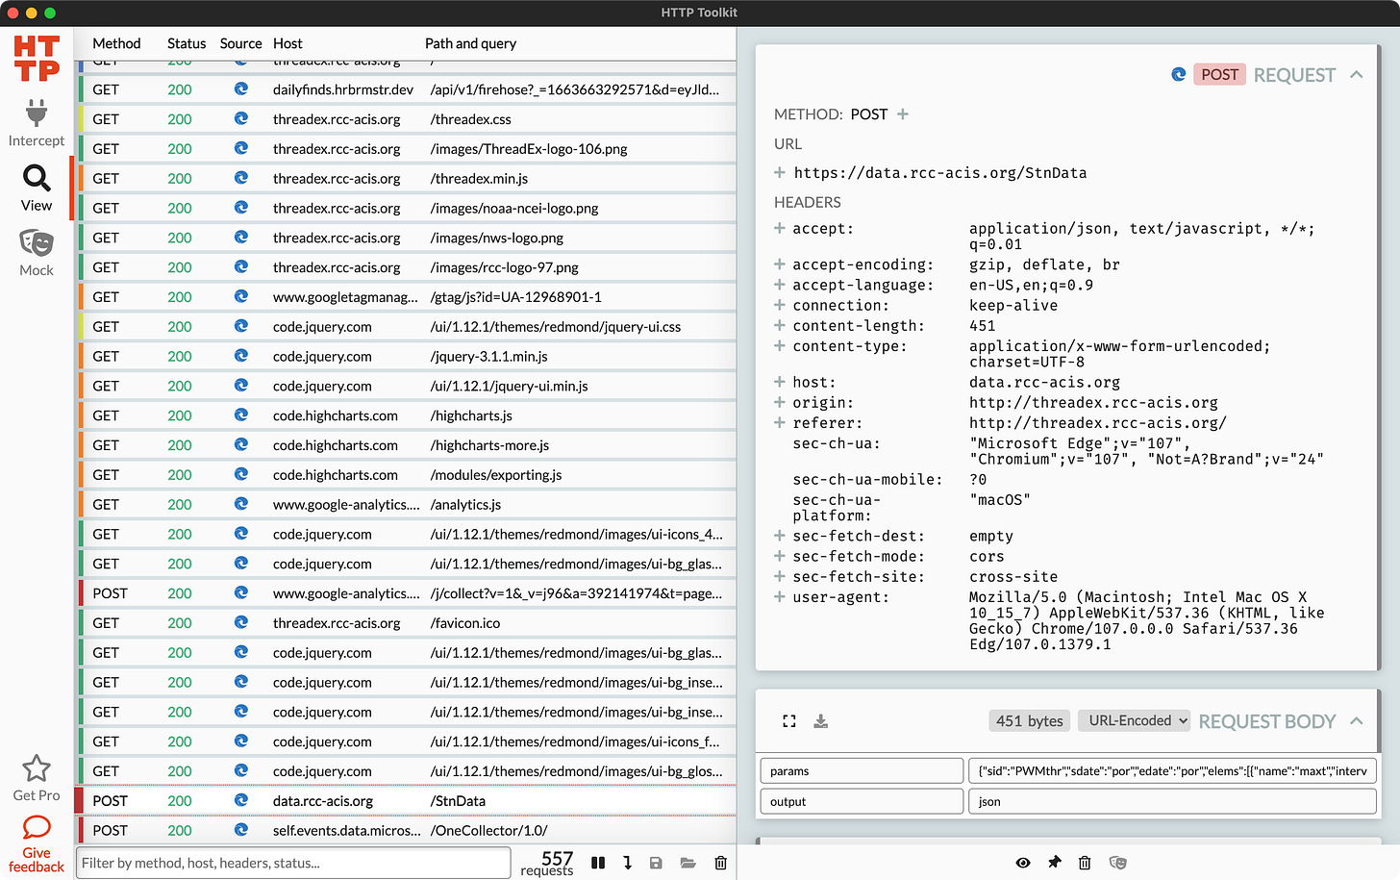
Task: Click the filter requests input field
Action: click(293, 863)
